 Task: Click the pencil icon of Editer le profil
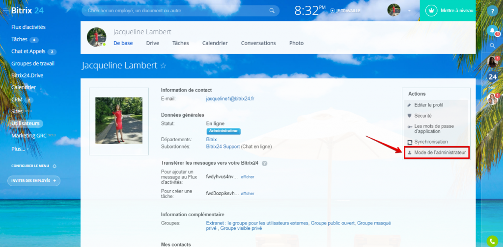tap(409, 105)
